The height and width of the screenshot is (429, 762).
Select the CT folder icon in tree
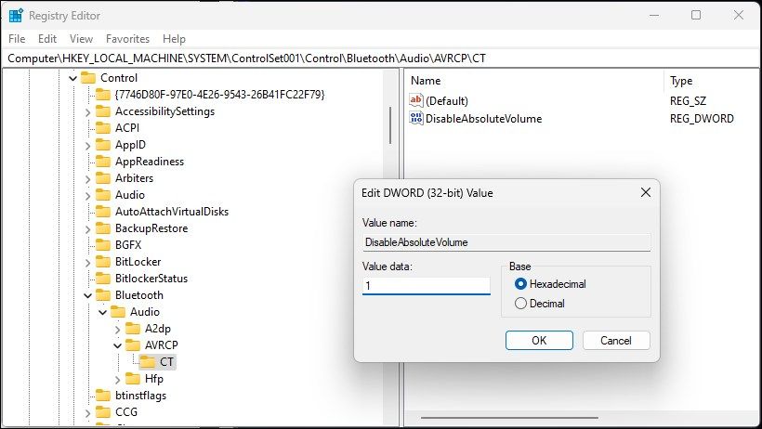146,361
